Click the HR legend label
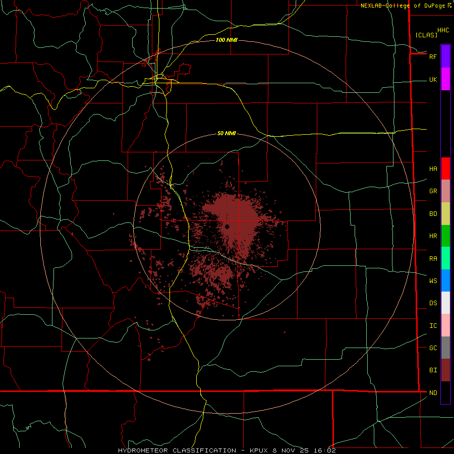 (x=433, y=236)
